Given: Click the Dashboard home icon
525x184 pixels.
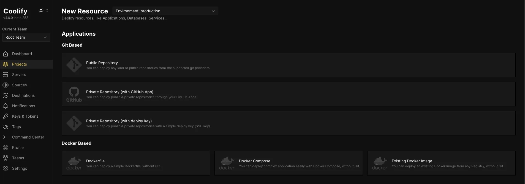Looking at the screenshot, I should point(6,54).
